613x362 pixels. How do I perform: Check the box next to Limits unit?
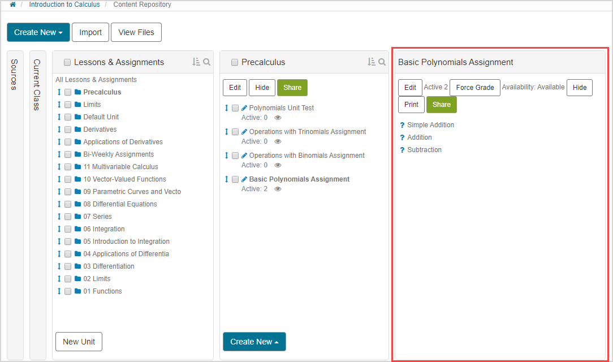tap(68, 105)
